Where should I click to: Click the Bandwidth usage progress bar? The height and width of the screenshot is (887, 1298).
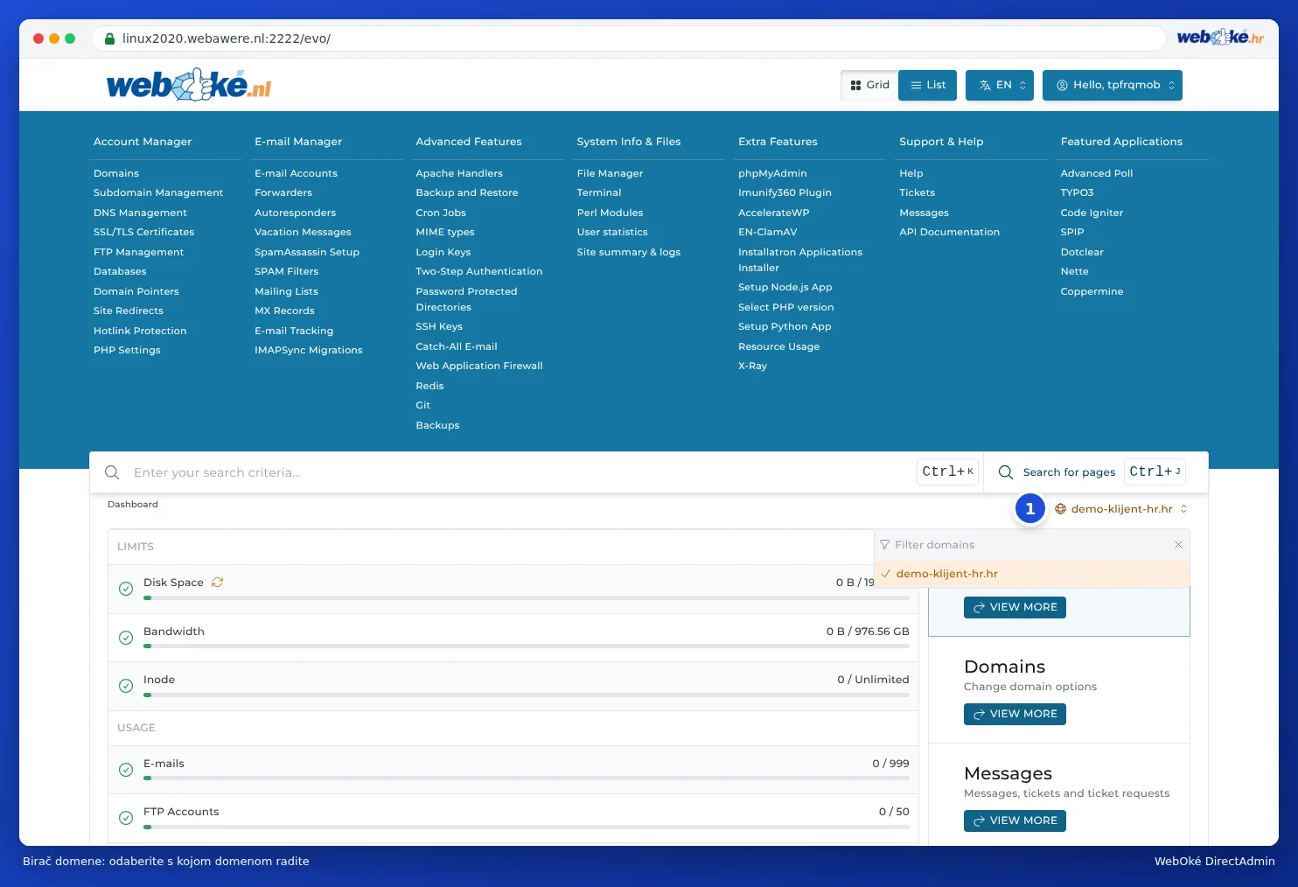tap(527, 646)
